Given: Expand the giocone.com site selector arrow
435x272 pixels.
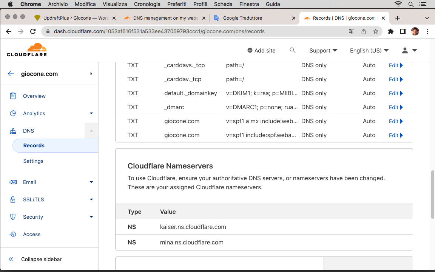Looking at the screenshot, I should (x=91, y=74).
